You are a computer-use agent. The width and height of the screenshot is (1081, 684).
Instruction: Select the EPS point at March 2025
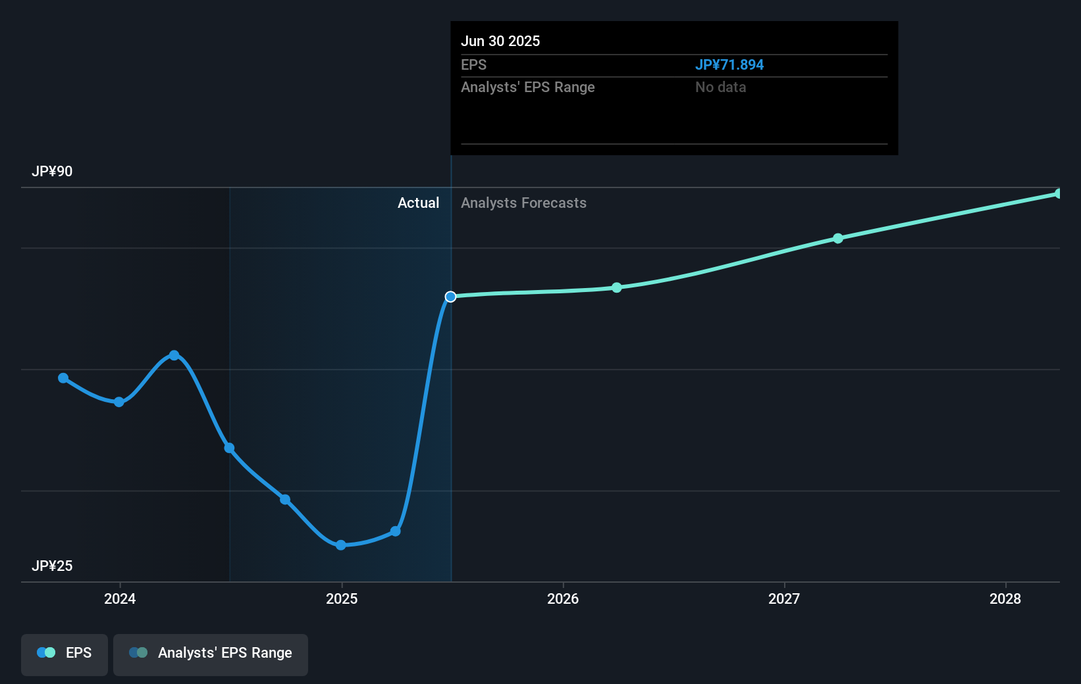tap(396, 531)
